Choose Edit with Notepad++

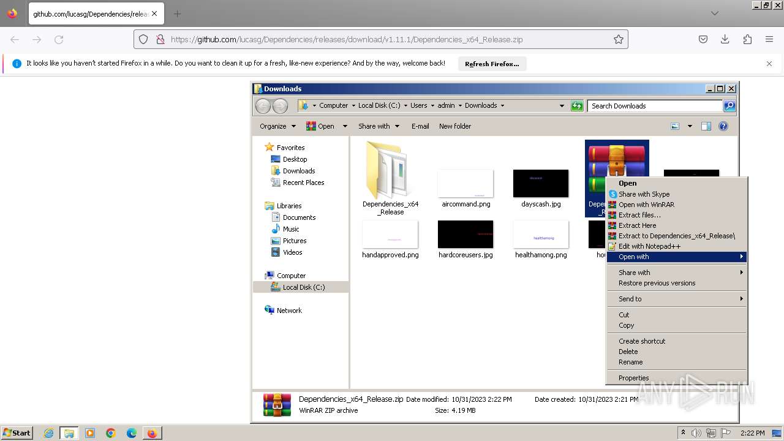[677, 246]
